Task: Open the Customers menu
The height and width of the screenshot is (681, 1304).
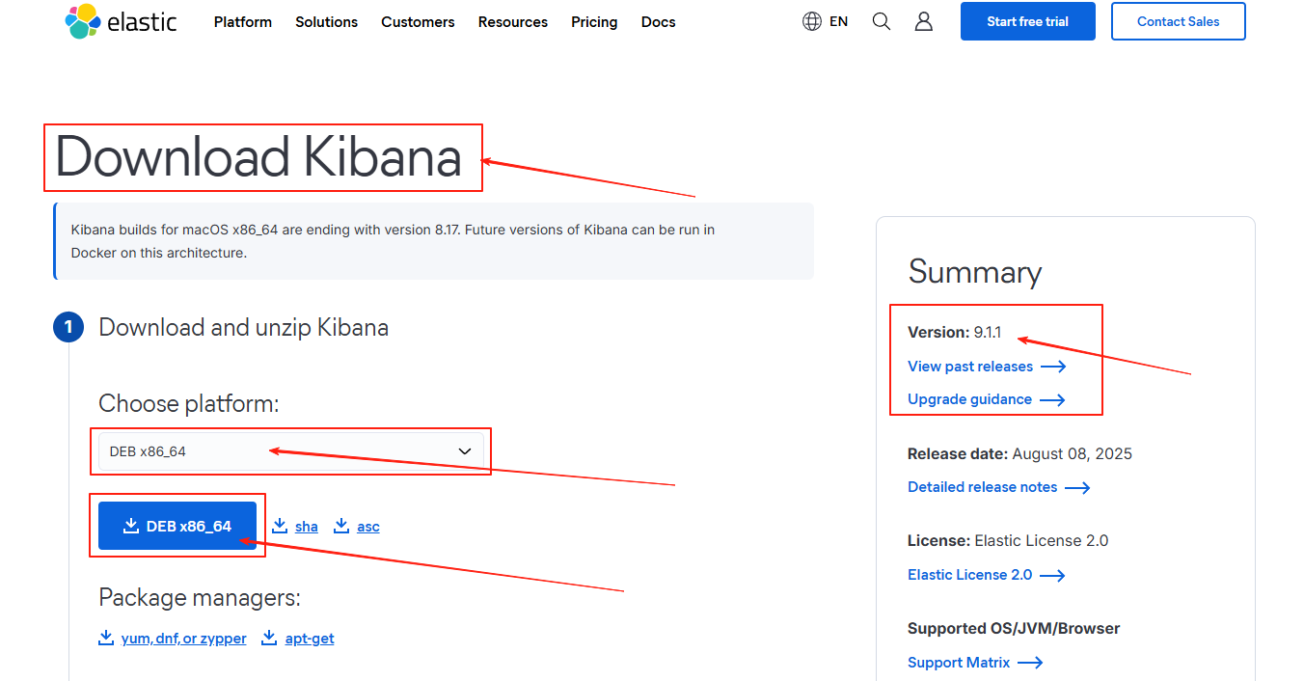Action: coord(418,21)
